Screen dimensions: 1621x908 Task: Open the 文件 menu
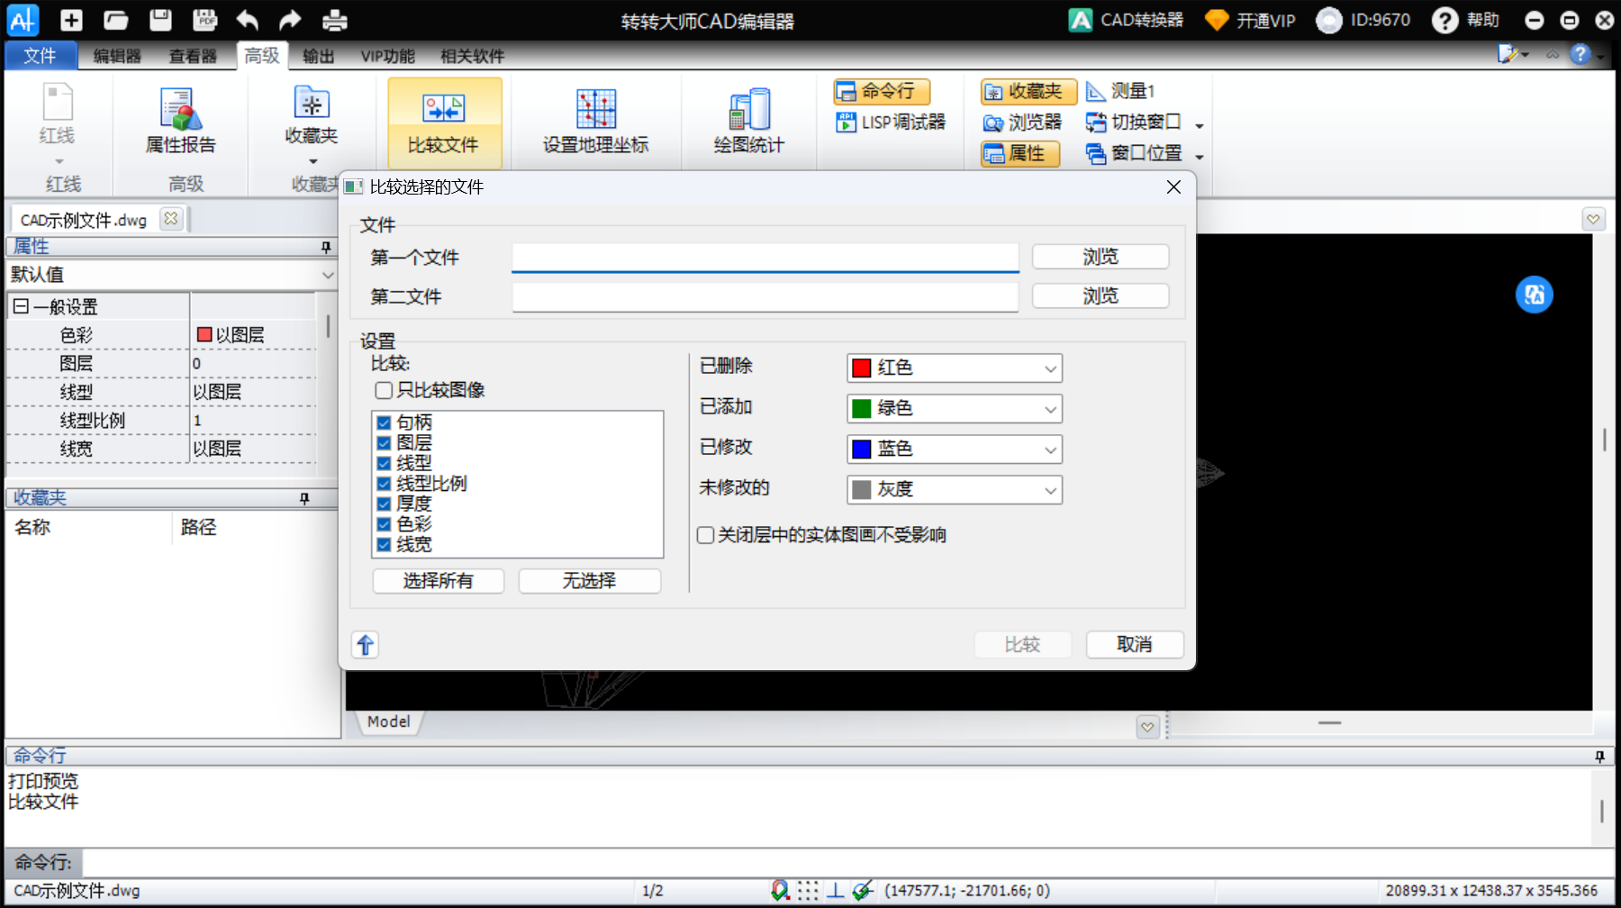(x=40, y=56)
